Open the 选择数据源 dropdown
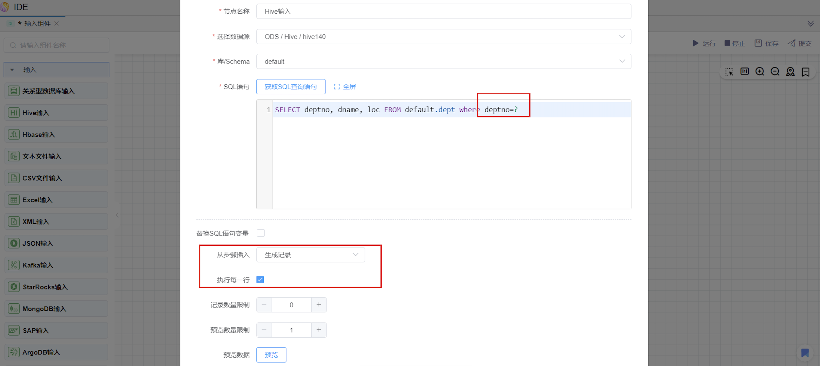Image resolution: width=820 pixels, height=366 pixels. pyautogui.click(x=443, y=37)
